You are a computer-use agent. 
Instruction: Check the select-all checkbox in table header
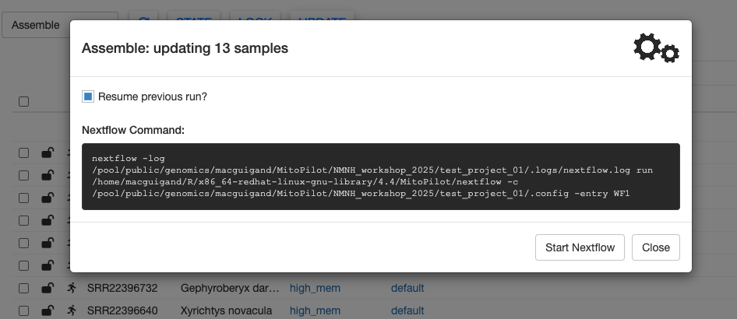coord(23,101)
